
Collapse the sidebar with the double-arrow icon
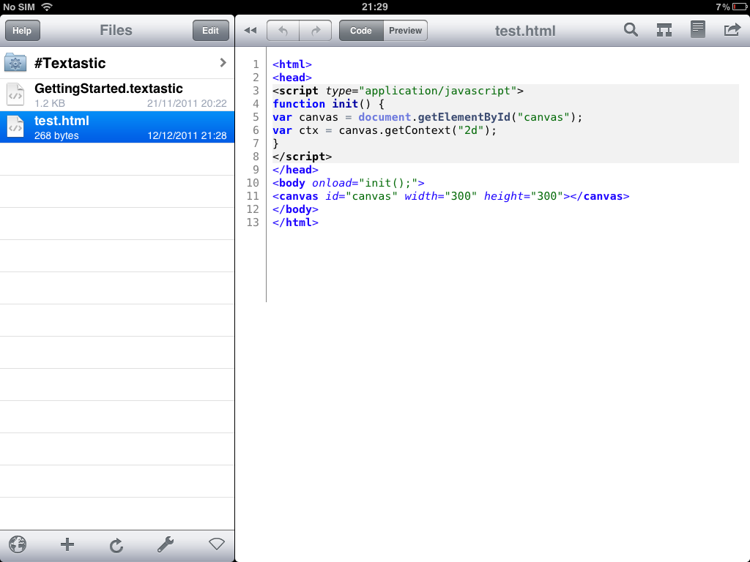[x=250, y=31]
